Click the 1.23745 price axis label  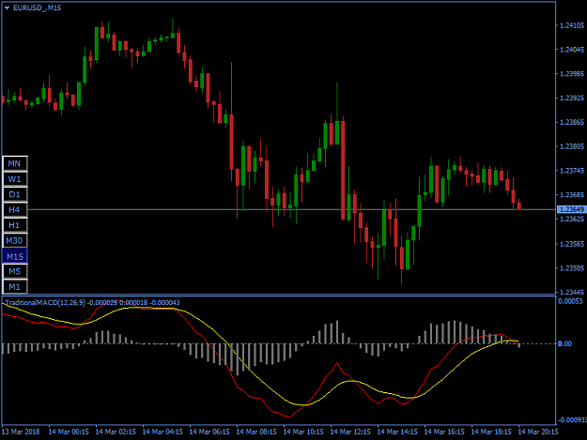pos(571,171)
